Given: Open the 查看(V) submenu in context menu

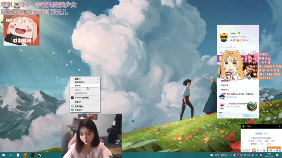Looking at the screenshot, I should coord(85,79).
